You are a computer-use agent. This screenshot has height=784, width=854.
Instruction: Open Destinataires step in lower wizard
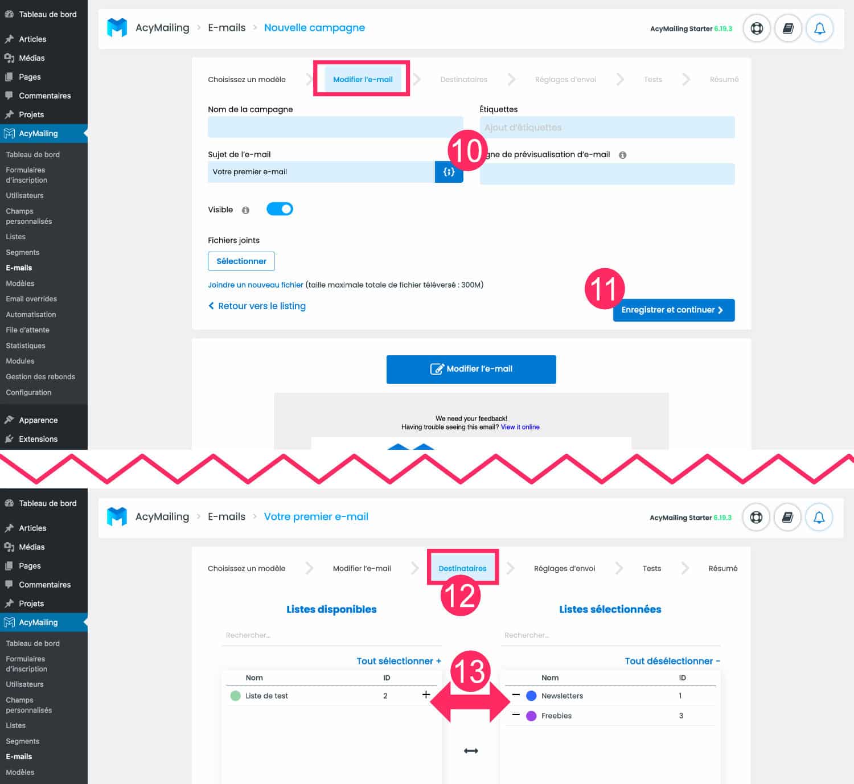(x=462, y=568)
